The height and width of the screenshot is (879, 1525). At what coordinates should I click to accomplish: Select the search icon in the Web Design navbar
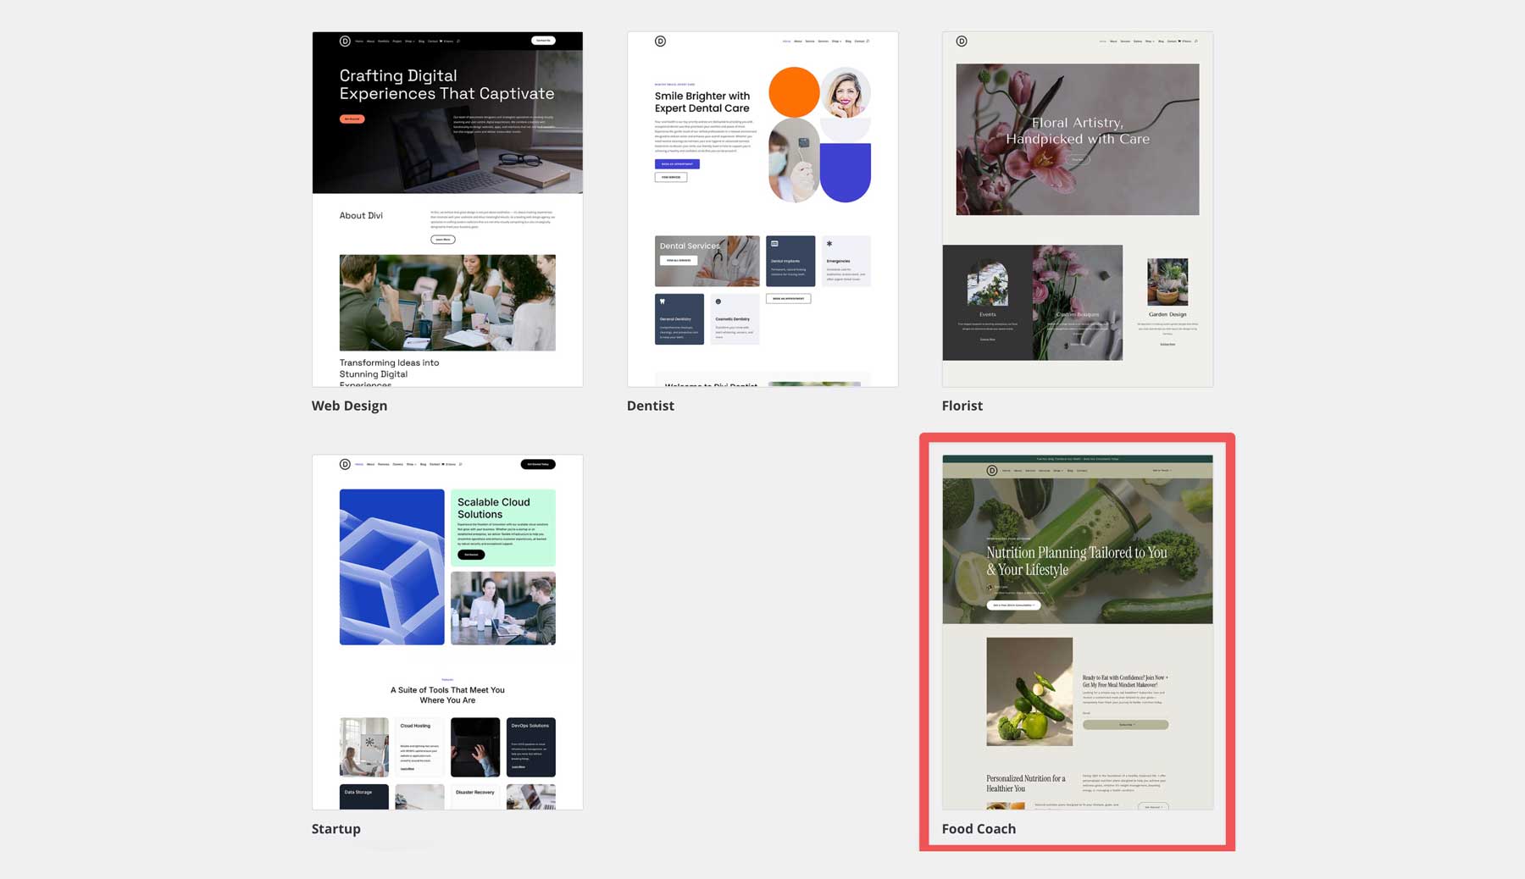coord(458,41)
